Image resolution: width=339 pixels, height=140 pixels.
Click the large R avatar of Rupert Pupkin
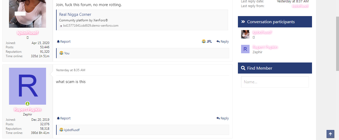coord(28,86)
